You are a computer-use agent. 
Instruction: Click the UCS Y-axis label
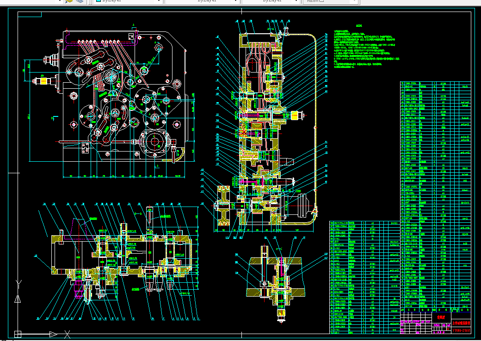pos(18,283)
